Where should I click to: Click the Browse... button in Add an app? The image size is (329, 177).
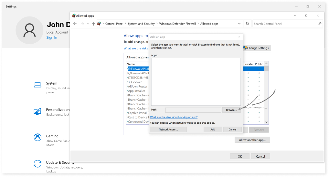click(231, 110)
